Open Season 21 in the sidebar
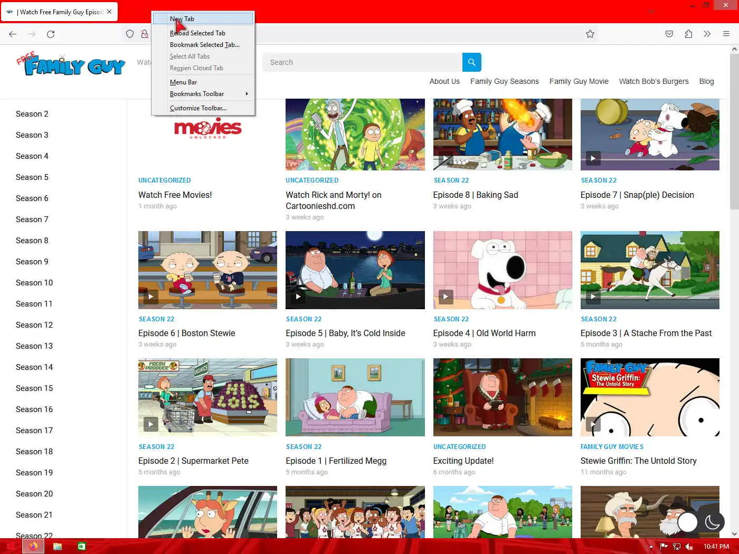The height and width of the screenshot is (554, 739). click(34, 515)
